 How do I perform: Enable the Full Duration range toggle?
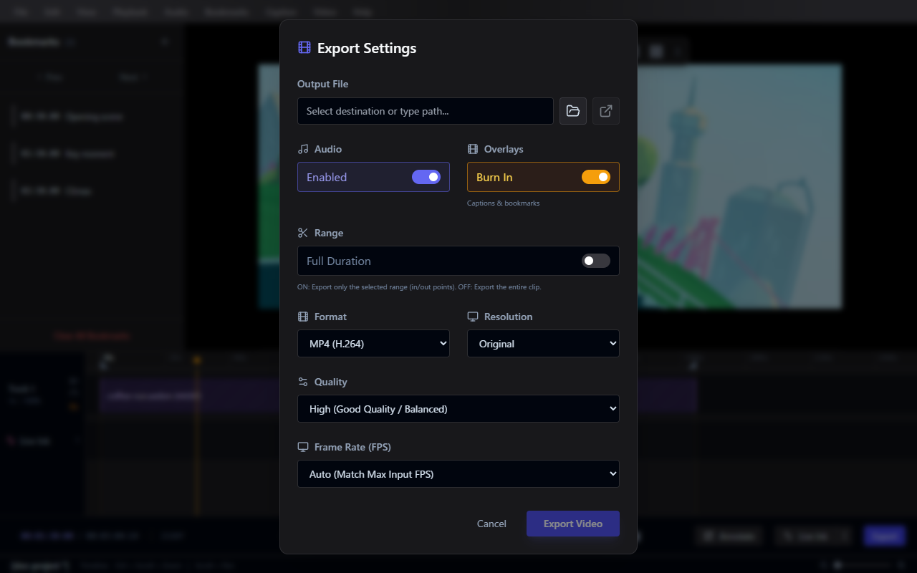(x=595, y=261)
